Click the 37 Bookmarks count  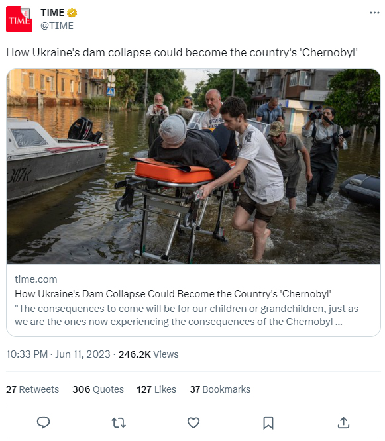tap(220, 389)
